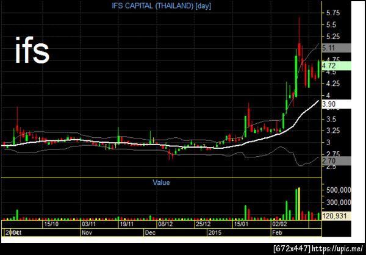Click the Nov month label
This screenshot has width=366, height=255.
[x=87, y=233]
